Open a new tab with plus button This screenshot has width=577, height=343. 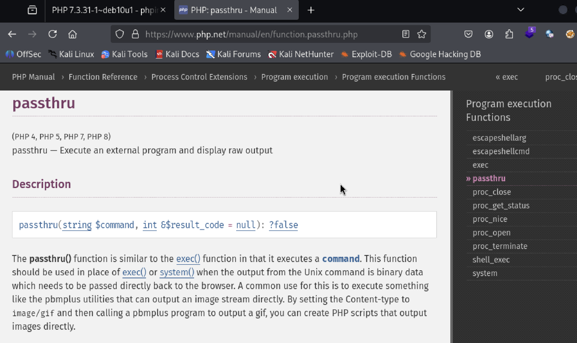pyautogui.click(x=311, y=10)
